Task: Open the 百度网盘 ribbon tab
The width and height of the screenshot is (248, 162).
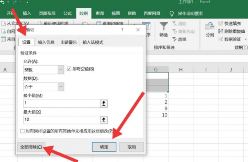Action: tap(152, 14)
